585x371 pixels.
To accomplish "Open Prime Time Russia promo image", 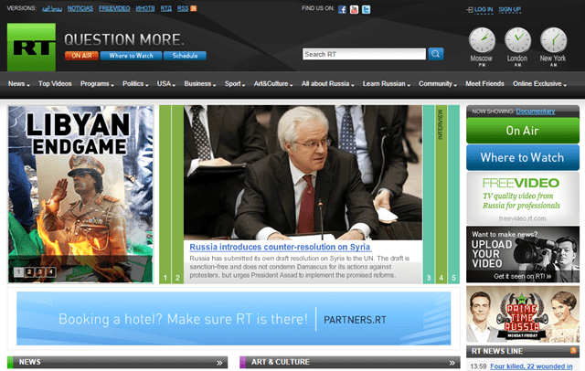I will [523, 314].
